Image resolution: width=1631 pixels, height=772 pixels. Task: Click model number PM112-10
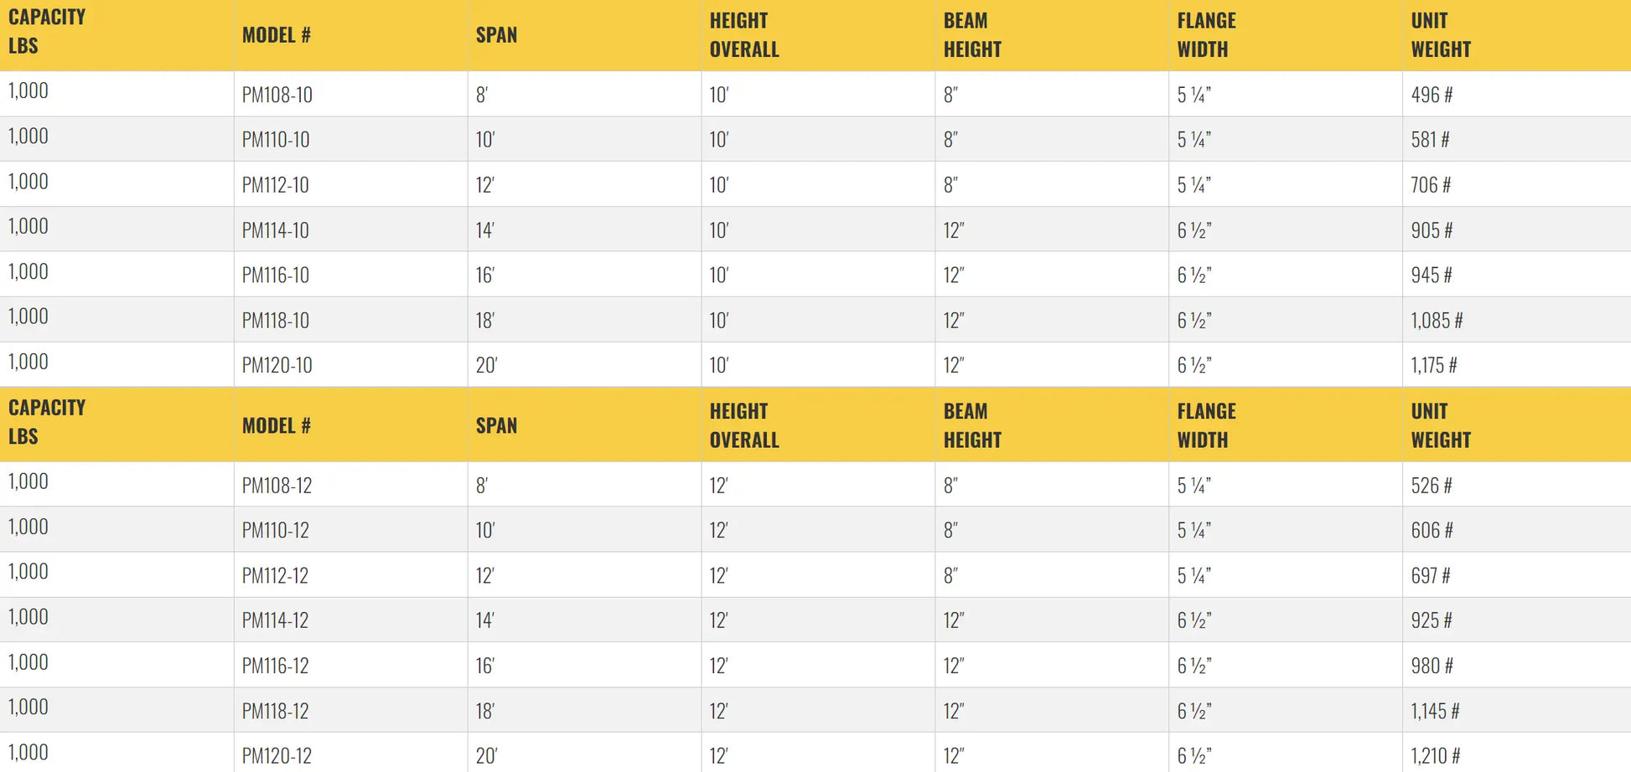(x=275, y=185)
